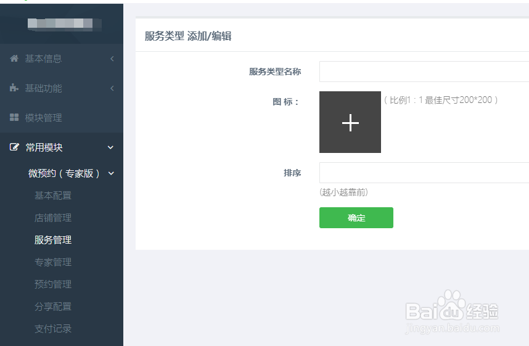Select the 常用模块 sidebar menu

coord(62,147)
